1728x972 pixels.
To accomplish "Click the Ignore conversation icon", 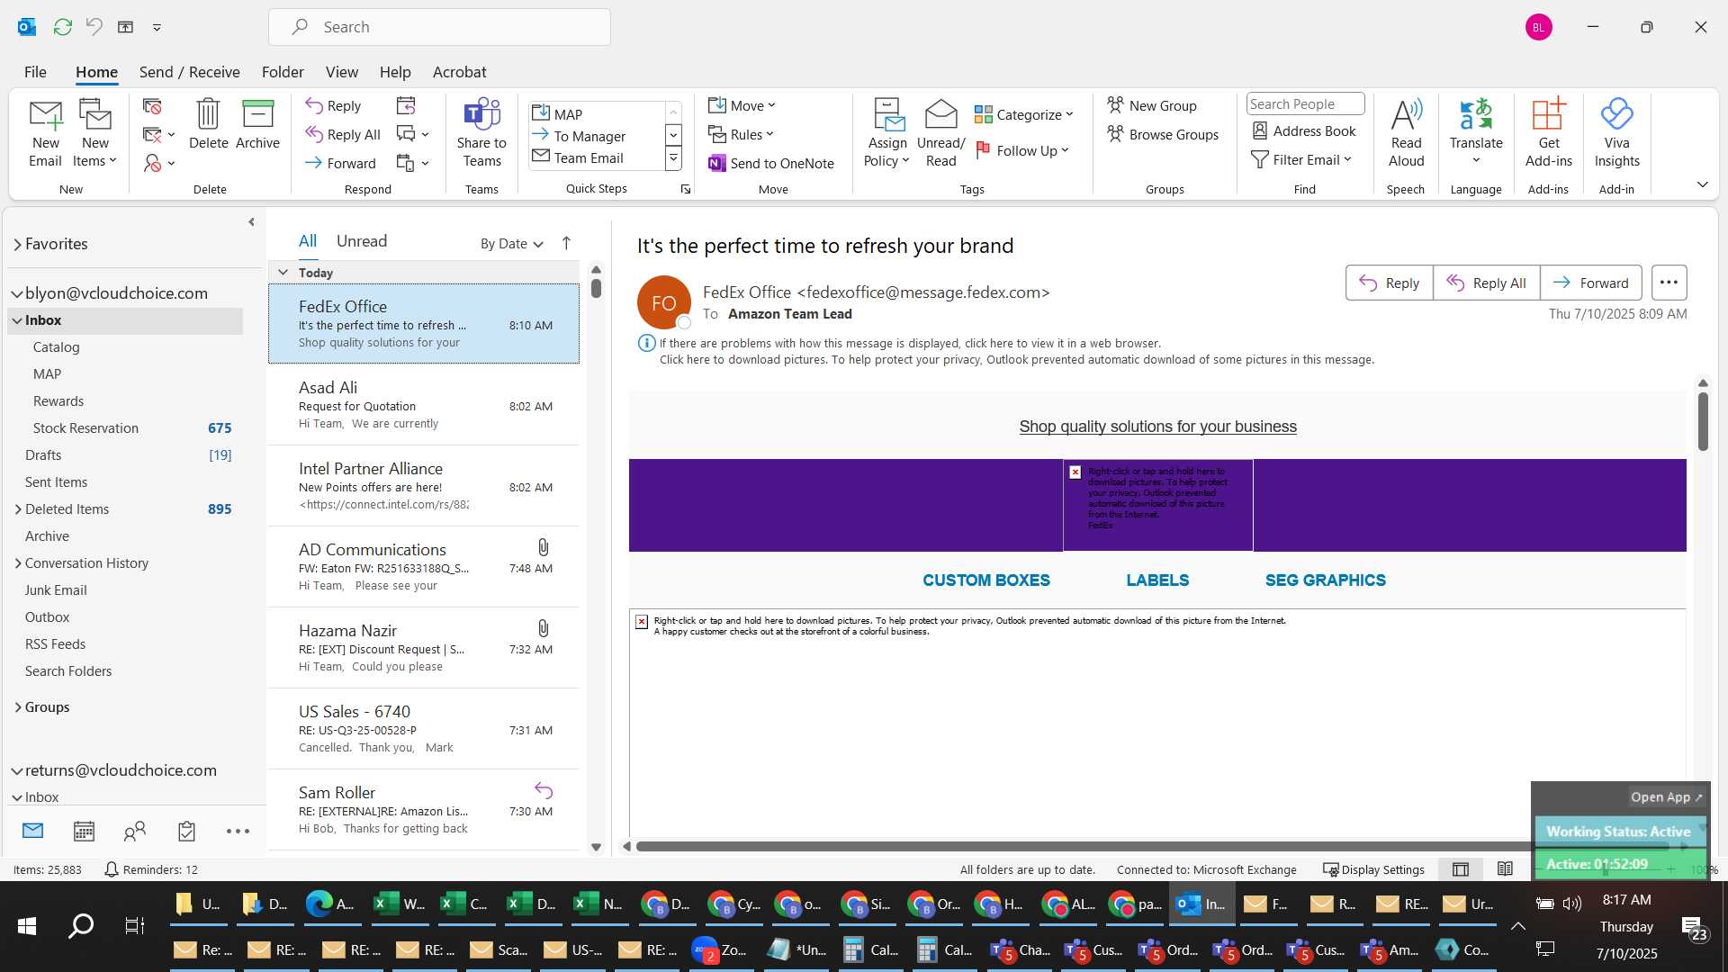I will (152, 106).
